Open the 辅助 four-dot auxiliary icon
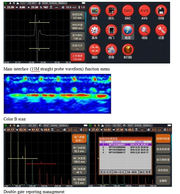The height and width of the screenshot is (194, 180). pos(95,50)
